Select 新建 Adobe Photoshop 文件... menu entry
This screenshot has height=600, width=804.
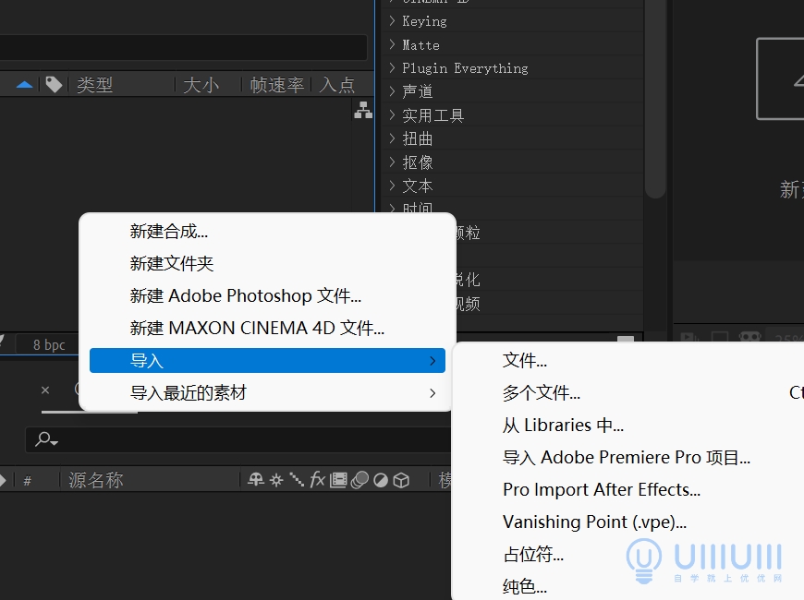coord(267,295)
